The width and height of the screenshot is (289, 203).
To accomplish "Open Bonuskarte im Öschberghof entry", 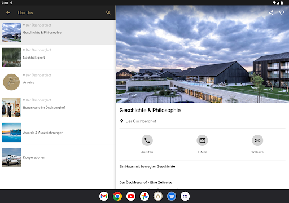I will tap(58, 107).
